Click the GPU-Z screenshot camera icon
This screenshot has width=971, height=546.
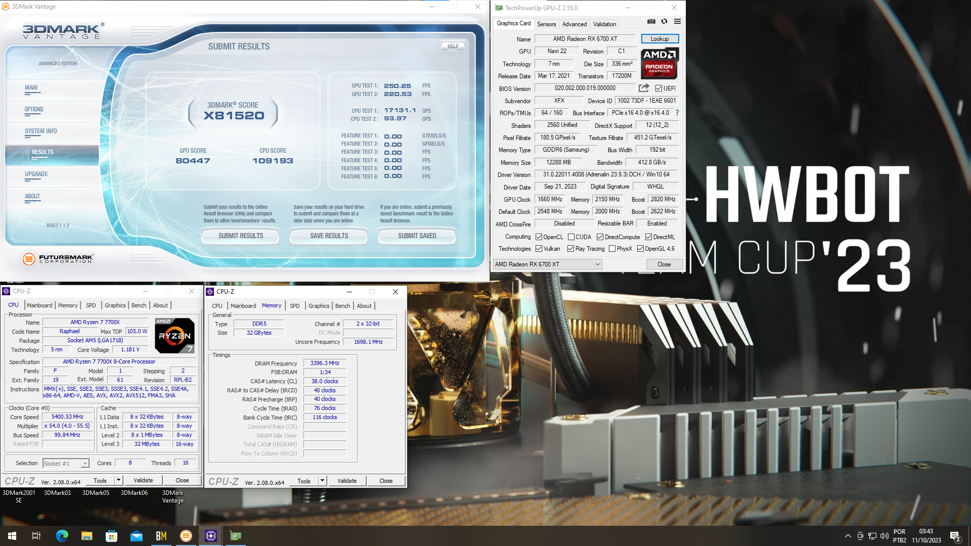click(x=651, y=22)
